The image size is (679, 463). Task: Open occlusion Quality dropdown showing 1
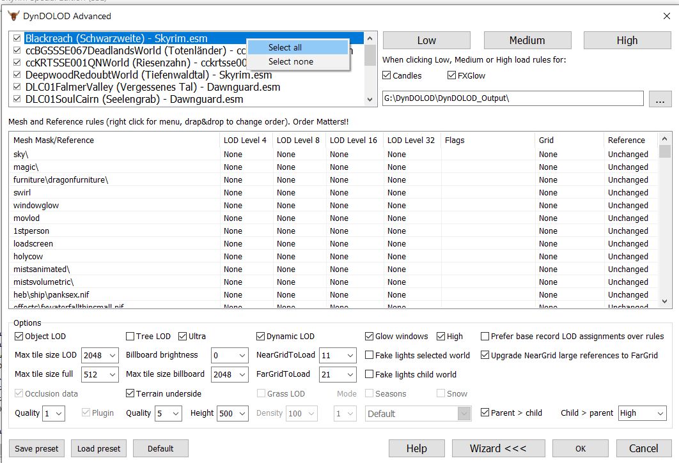tap(54, 413)
